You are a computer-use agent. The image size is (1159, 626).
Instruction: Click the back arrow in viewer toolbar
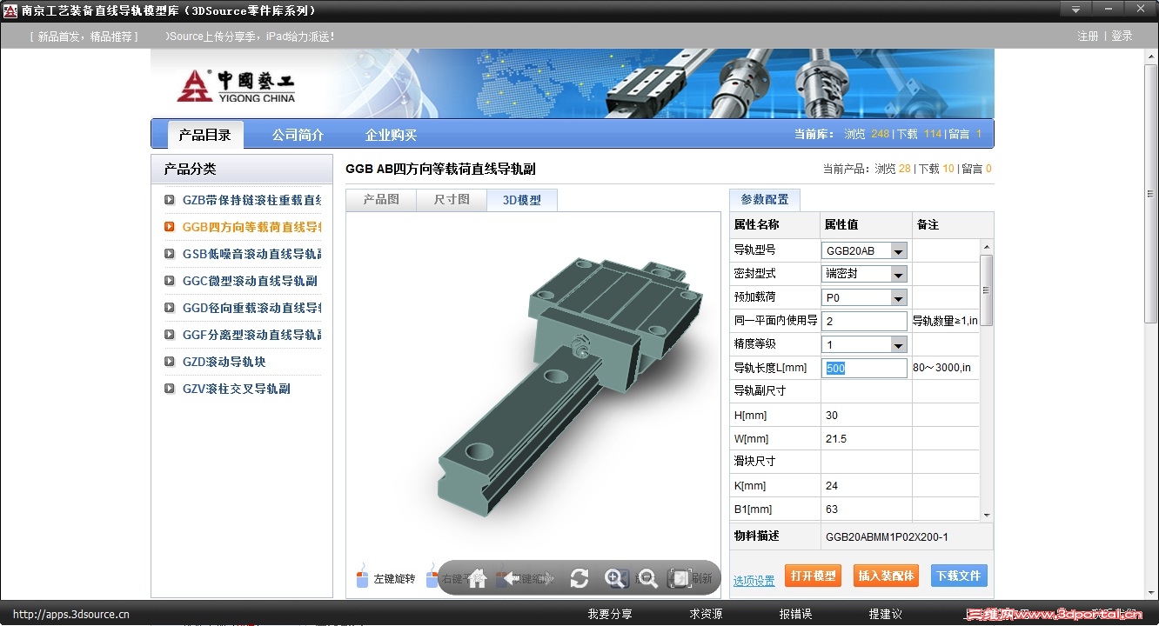point(512,579)
